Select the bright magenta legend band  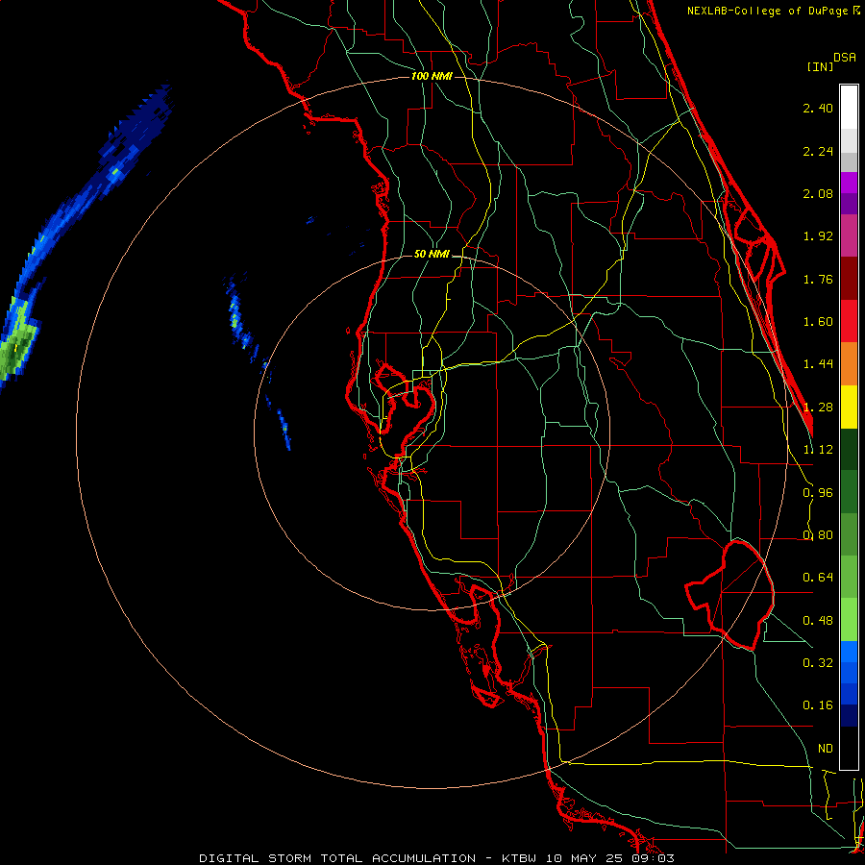(849, 183)
